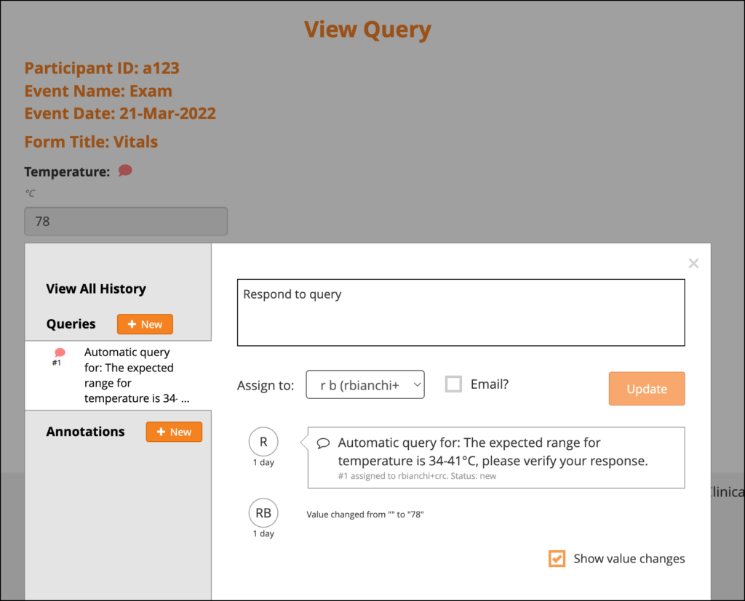Viewport: 745px width, 601px height.
Task: Uncheck Show value changes
Action: 557,558
